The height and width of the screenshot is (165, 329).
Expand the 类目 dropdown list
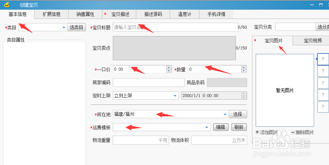point(64,27)
